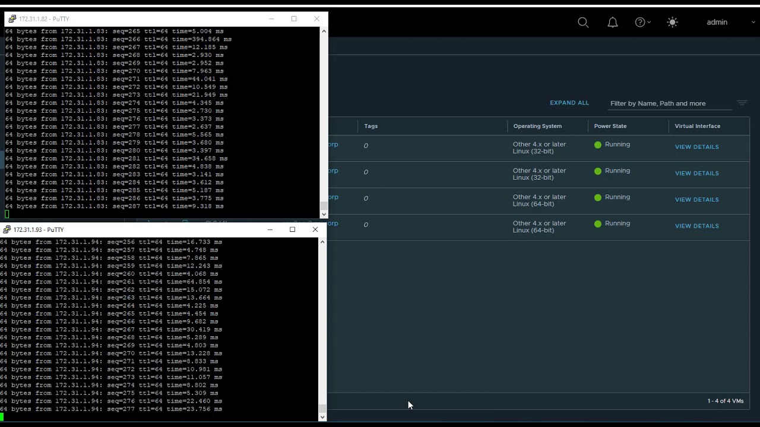Click Other 4.x or later Linux (64-bit) last row

[539, 227]
